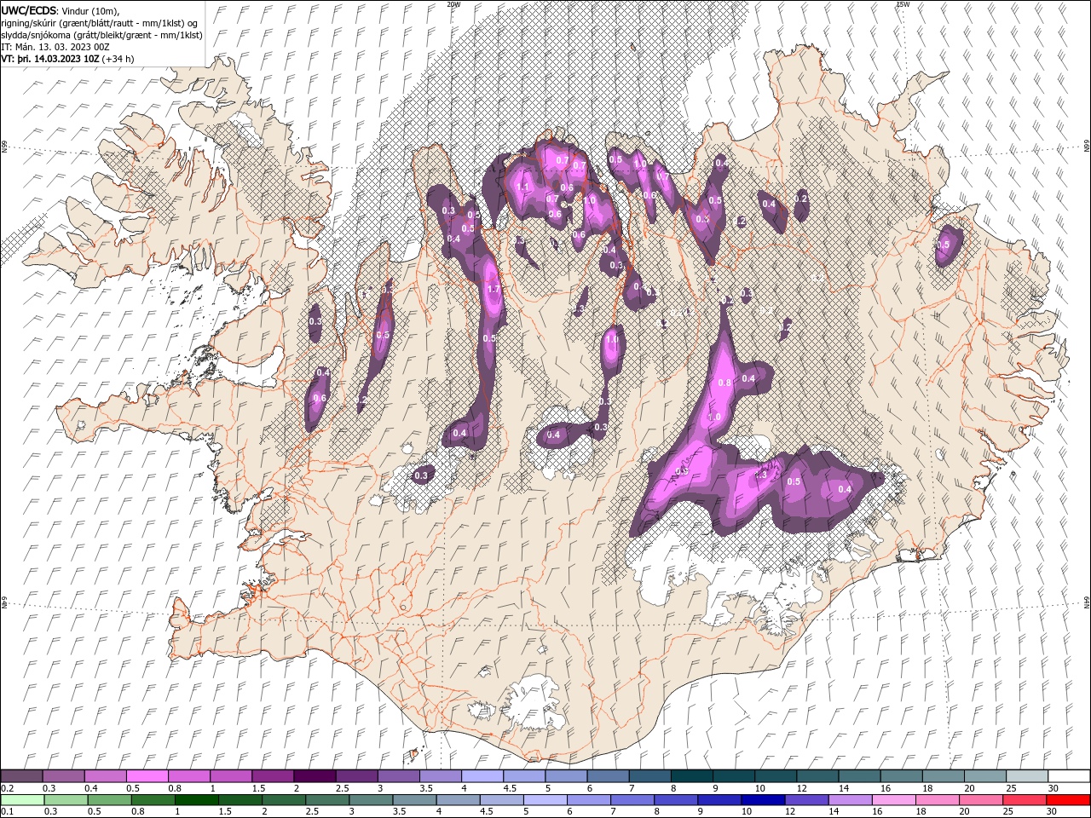Screen dimensions: 1091x818
Task: Click the snow legend swatch between 0.2 and 0.3
Action: [x=21, y=776]
